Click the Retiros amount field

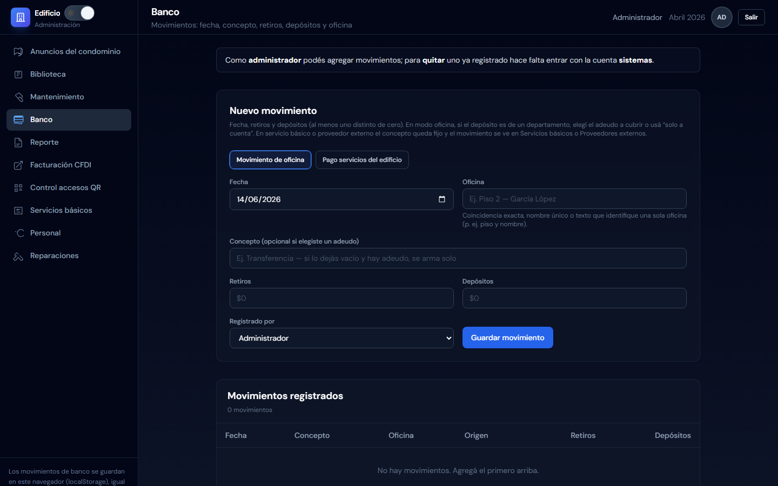click(x=341, y=298)
